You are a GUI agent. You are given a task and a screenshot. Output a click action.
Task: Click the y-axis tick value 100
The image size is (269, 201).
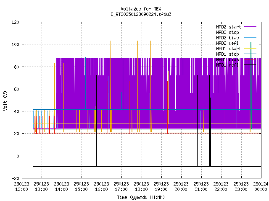pyautogui.click(x=15, y=44)
